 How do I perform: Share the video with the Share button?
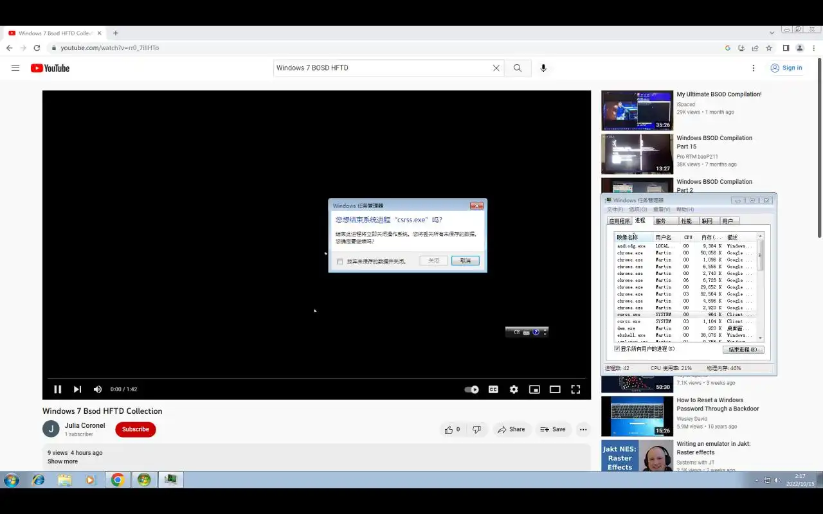point(511,429)
